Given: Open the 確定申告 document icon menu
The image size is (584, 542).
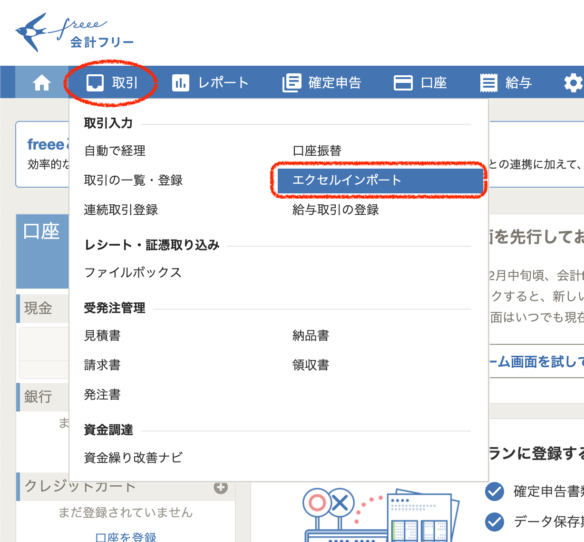Looking at the screenshot, I should coord(292,83).
